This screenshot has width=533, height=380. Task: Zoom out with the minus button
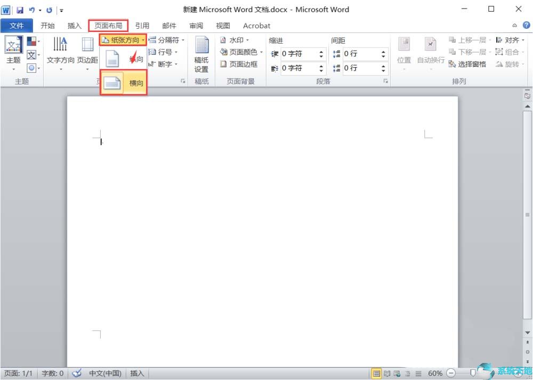[x=450, y=373]
